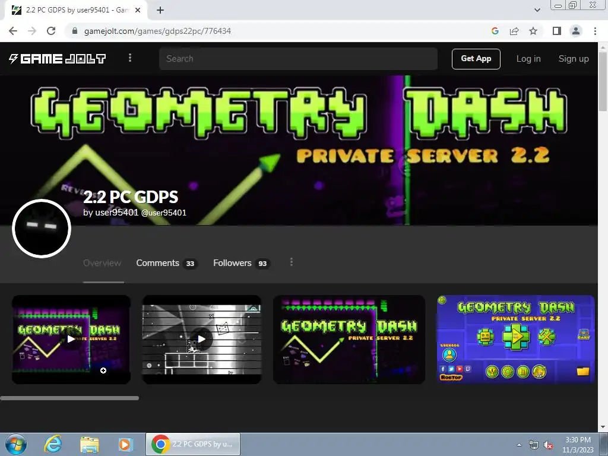The width and height of the screenshot is (608, 456).
Task: Open Chrome profile avatar
Action: (x=576, y=31)
